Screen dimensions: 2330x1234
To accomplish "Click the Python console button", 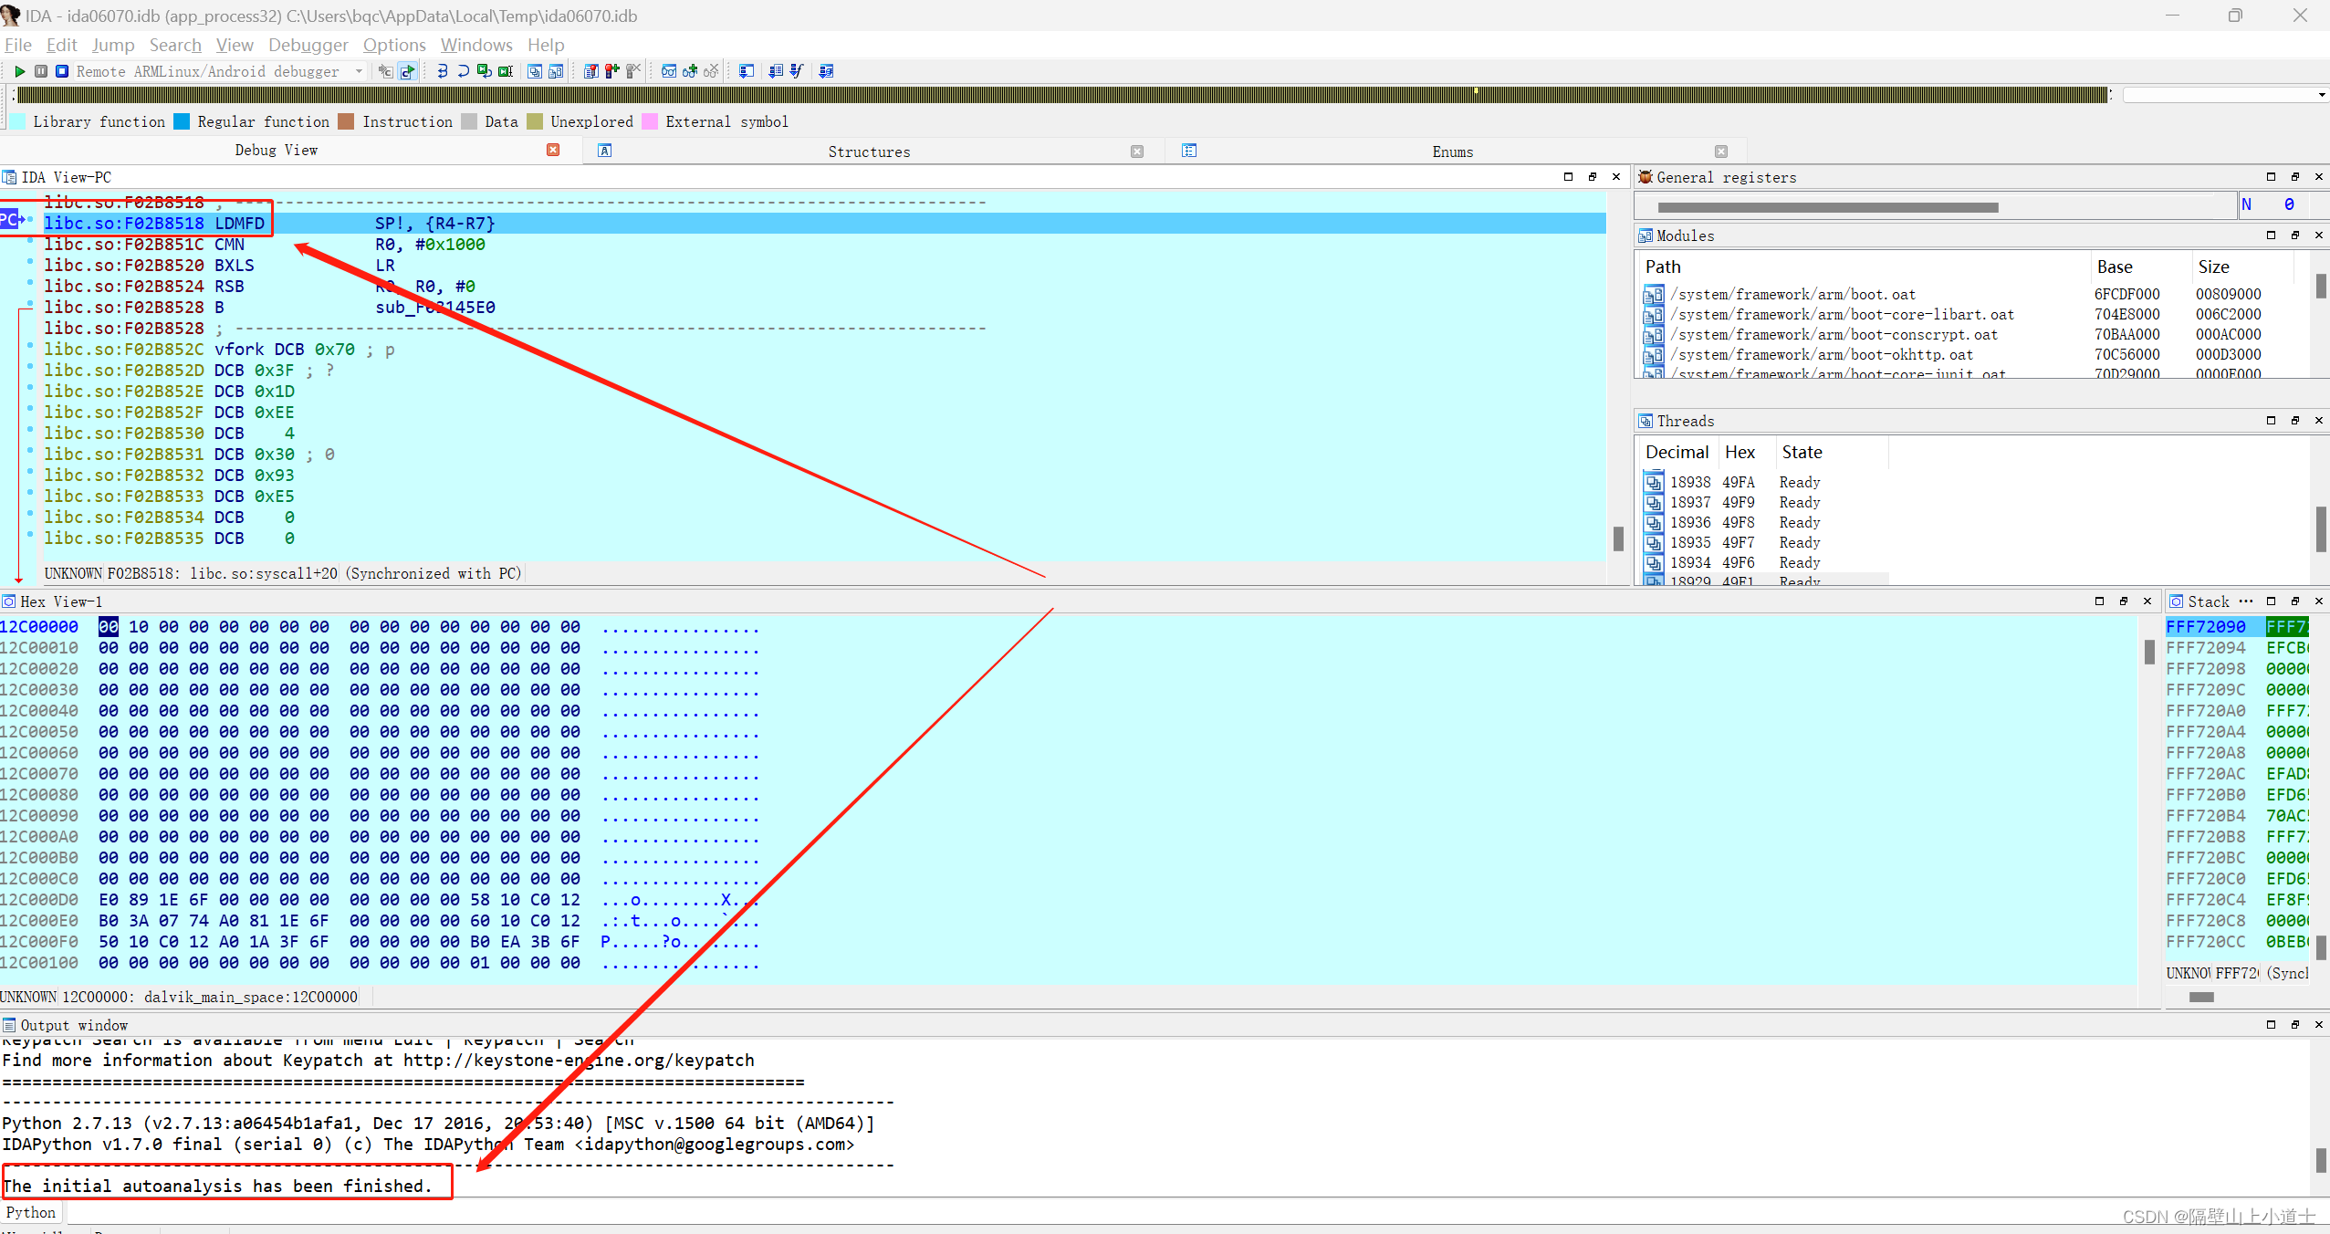I will 31,1212.
